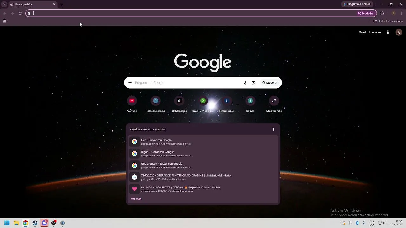Image resolution: width=406 pixels, height=228 pixels.
Task: Open the Chrome profile avatar in toolbar
Action: point(393,13)
